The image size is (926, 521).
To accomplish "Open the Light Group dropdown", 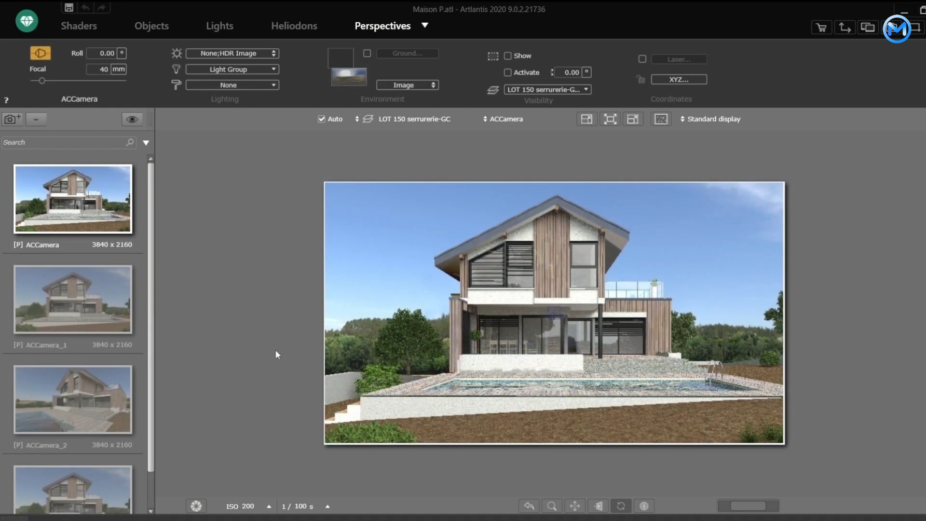I will [232, 69].
